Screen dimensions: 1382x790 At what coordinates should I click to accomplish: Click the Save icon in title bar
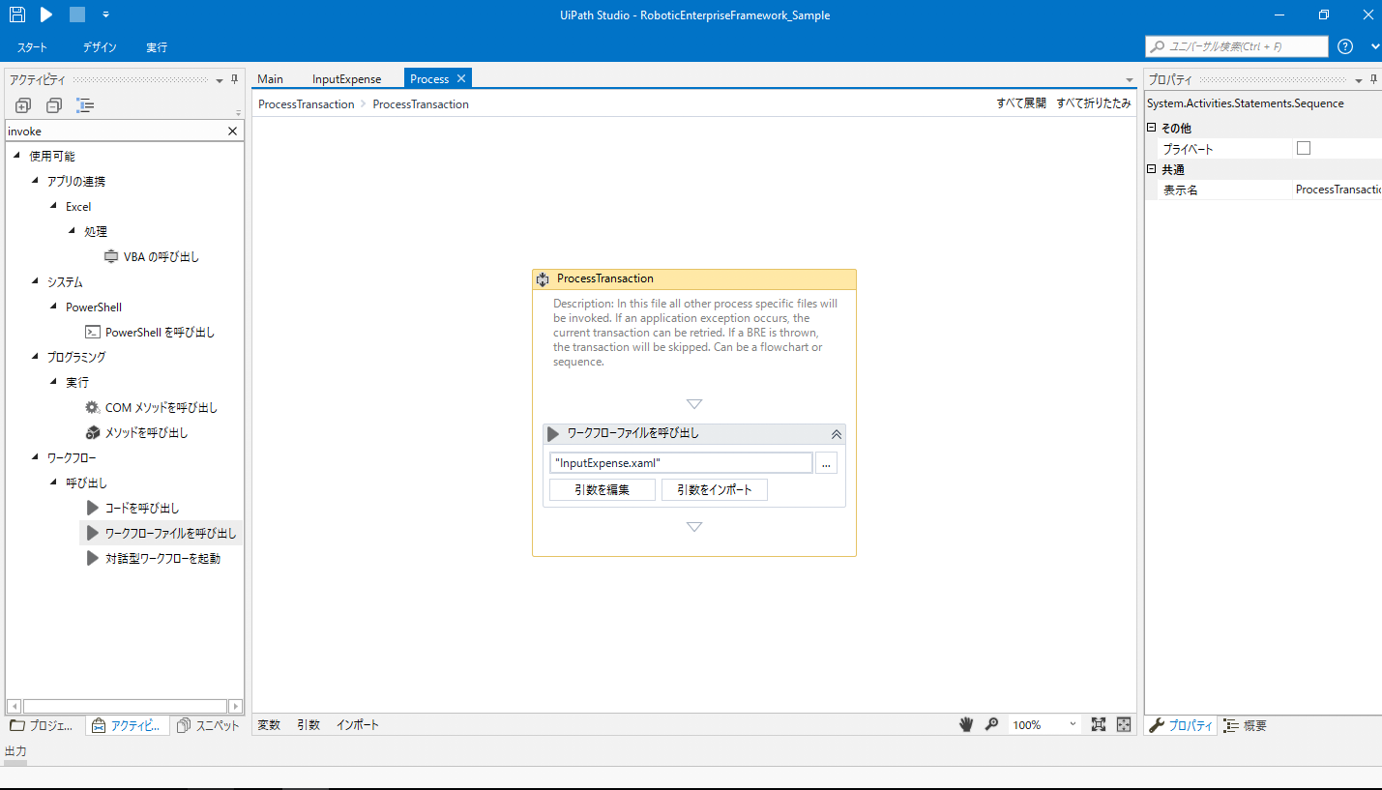tap(17, 15)
